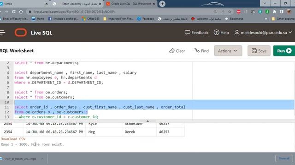Clear the SQL worksheet with Clear button

click(177, 51)
